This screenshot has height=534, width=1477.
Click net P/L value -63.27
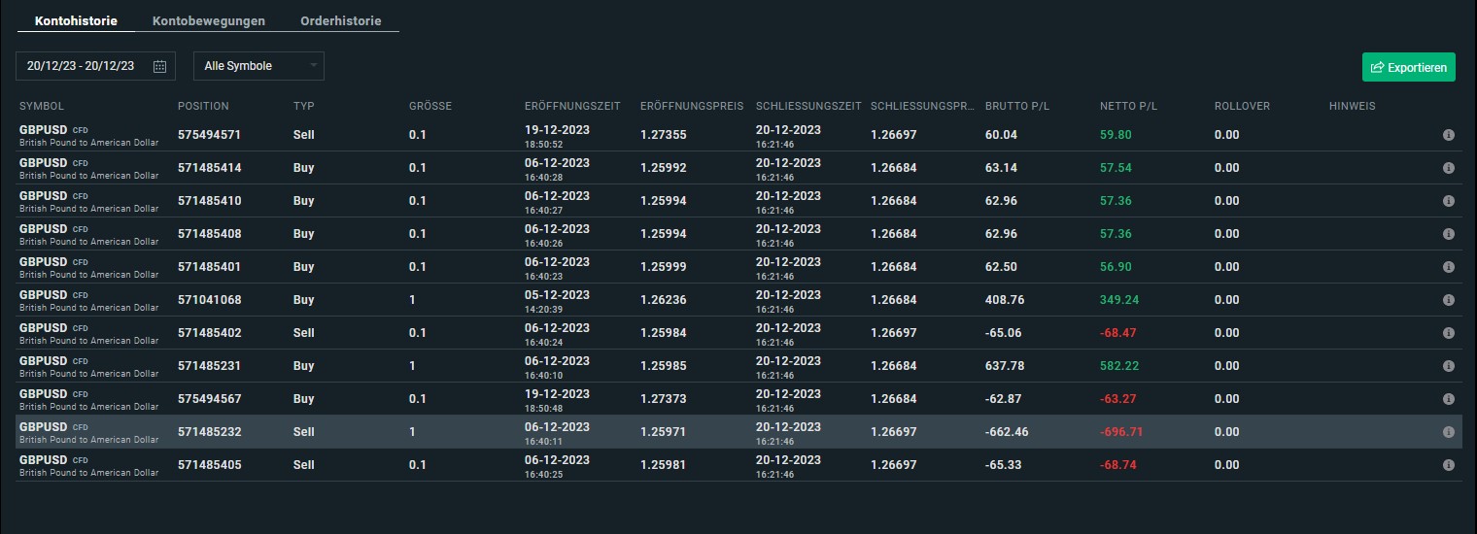[x=1118, y=399]
